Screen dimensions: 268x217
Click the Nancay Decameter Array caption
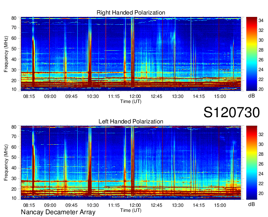58,212
